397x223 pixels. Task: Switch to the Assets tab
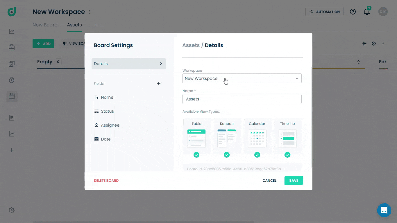(x=74, y=25)
